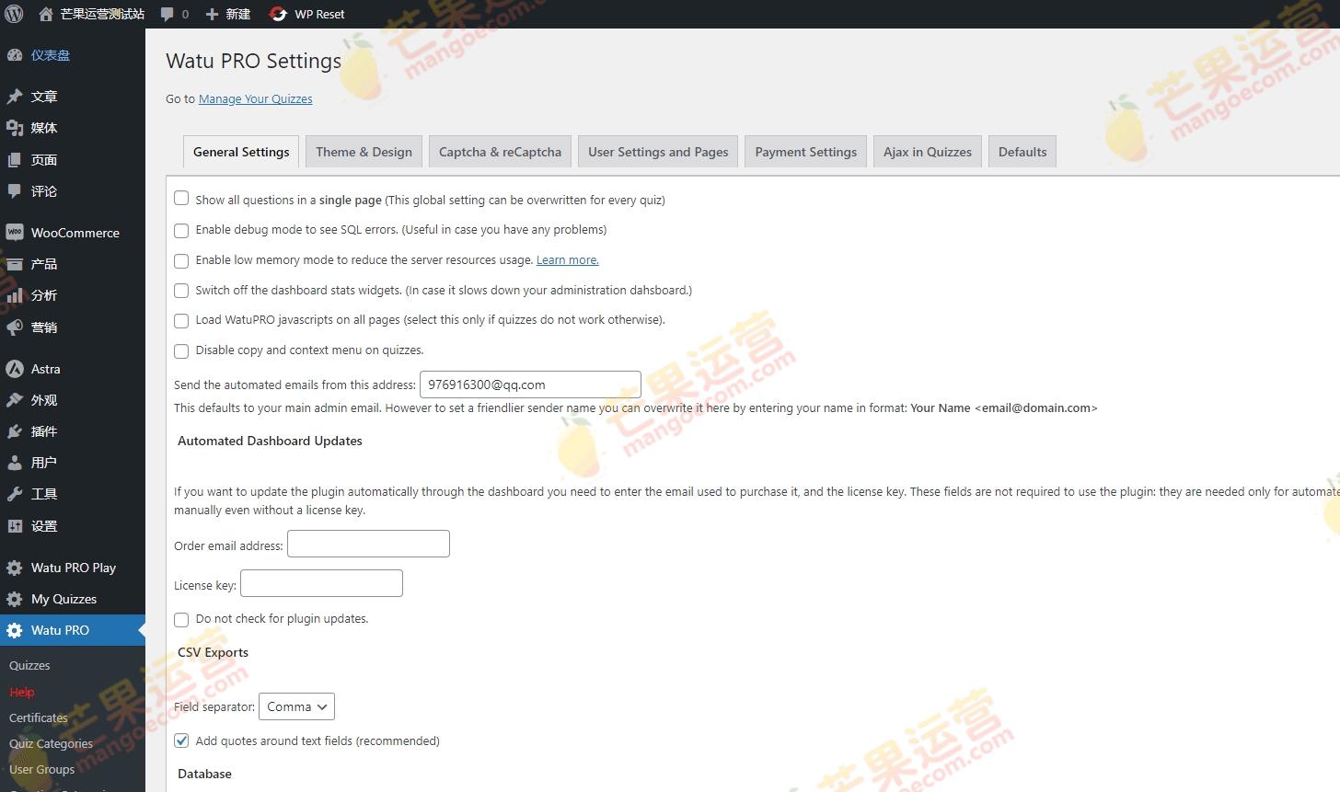The height and width of the screenshot is (792, 1340).
Task: Open the comments bubble icon in admin bar
Action: [167, 14]
